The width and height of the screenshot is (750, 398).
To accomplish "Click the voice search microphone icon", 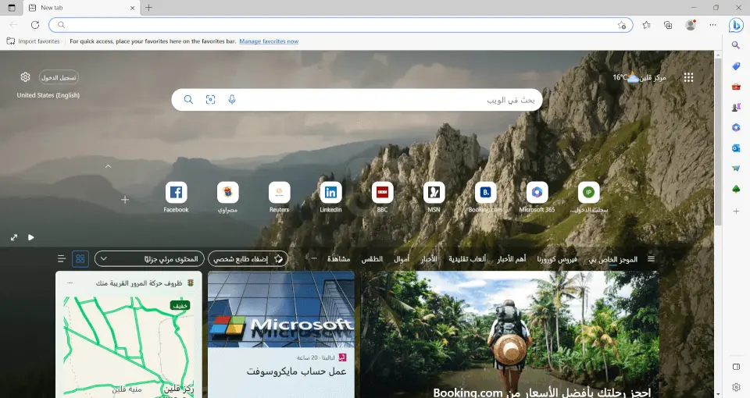I will pos(231,99).
